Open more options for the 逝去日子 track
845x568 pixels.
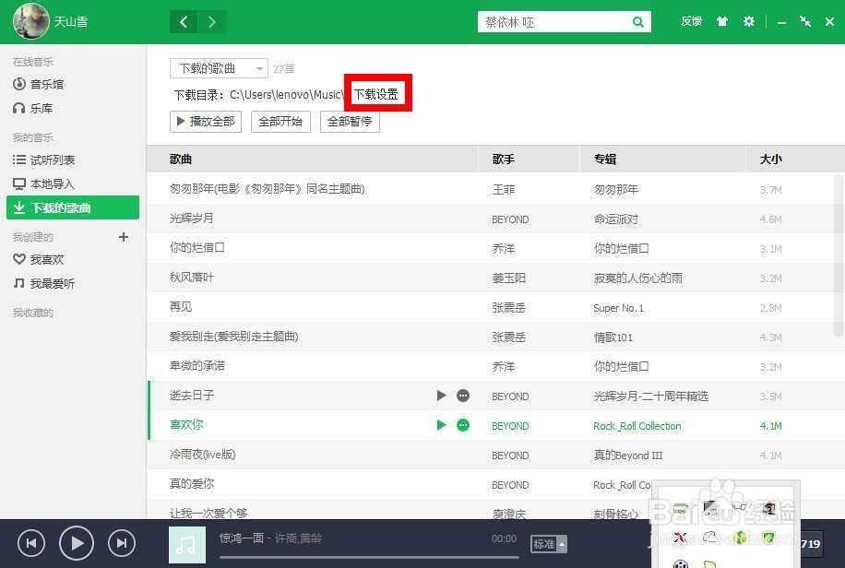click(463, 396)
